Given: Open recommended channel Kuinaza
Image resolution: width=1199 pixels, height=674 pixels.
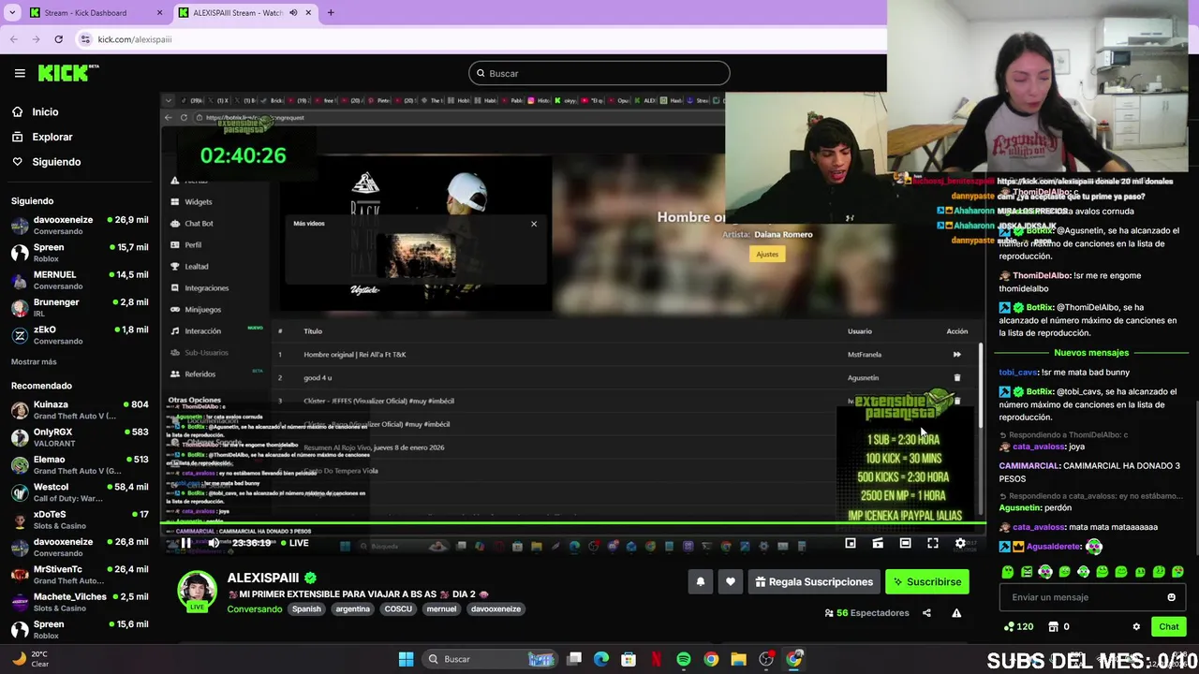Looking at the screenshot, I should point(80,410).
